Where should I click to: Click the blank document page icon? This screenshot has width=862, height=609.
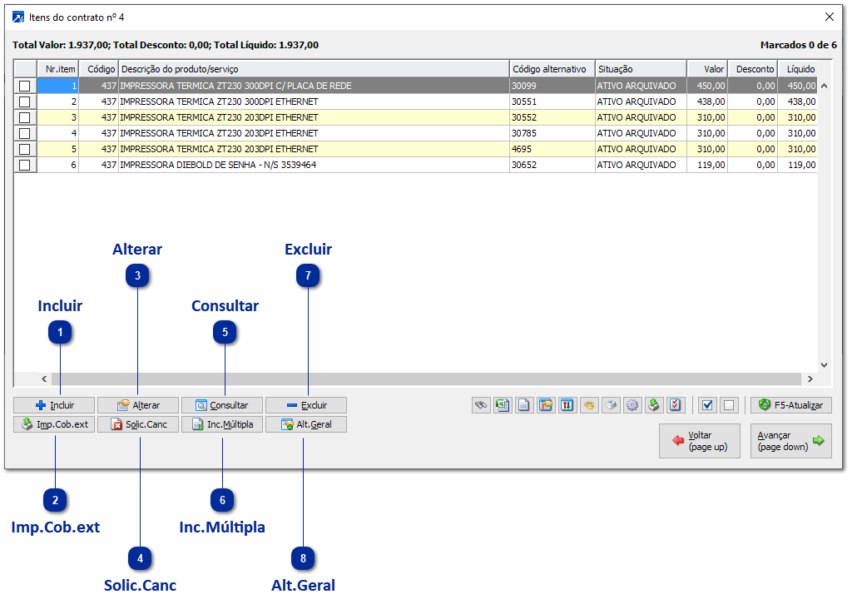[x=524, y=405]
